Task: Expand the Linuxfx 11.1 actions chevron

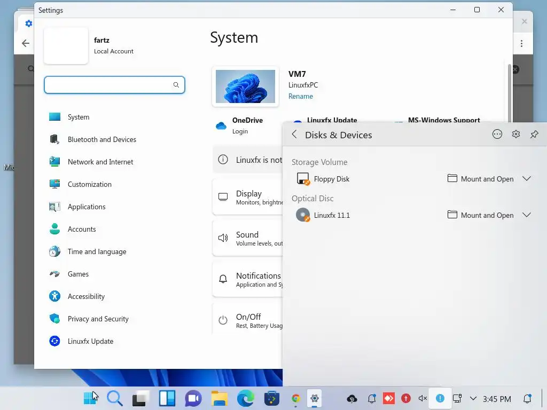Action: click(x=527, y=215)
